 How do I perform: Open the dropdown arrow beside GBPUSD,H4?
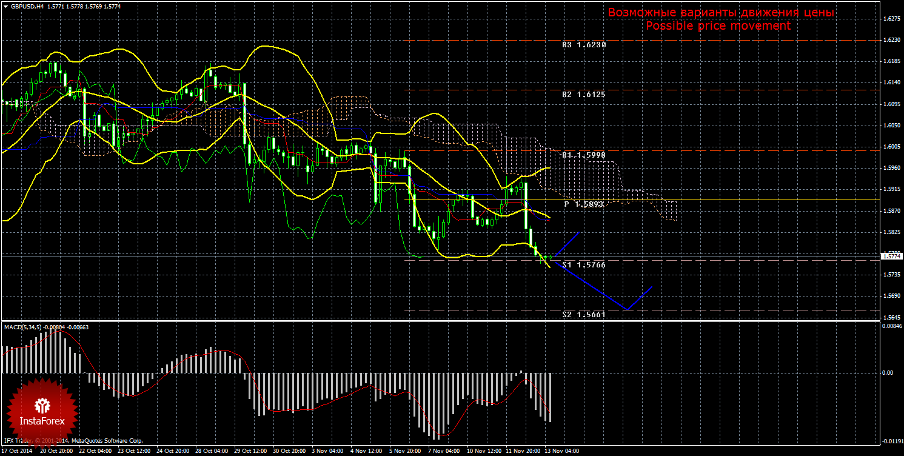(5, 6)
